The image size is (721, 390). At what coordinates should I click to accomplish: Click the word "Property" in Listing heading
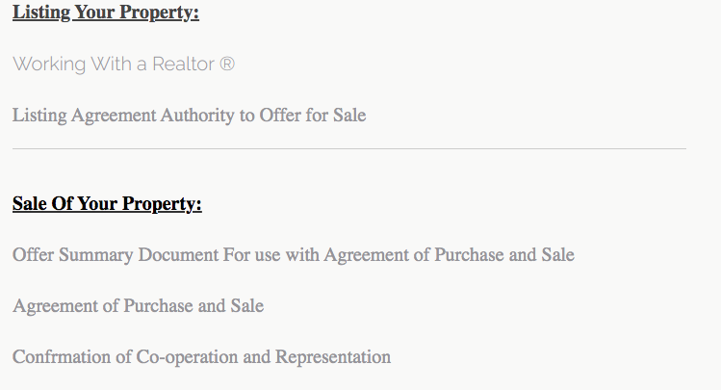[159, 13]
